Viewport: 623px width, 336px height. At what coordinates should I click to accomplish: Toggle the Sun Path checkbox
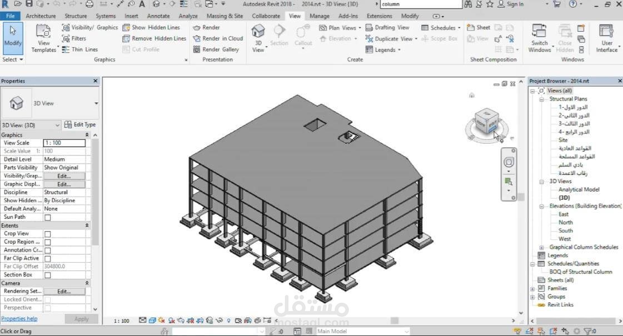pyautogui.click(x=48, y=217)
